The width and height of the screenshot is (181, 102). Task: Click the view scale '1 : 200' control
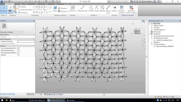tap(40, 94)
